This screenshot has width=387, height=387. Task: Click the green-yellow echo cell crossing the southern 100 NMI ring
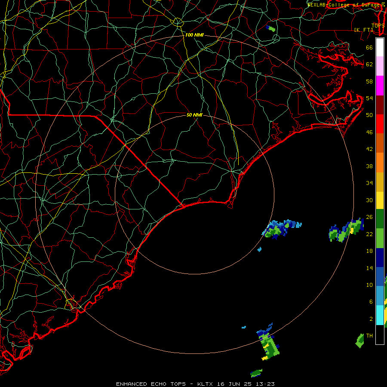[x=268, y=342]
